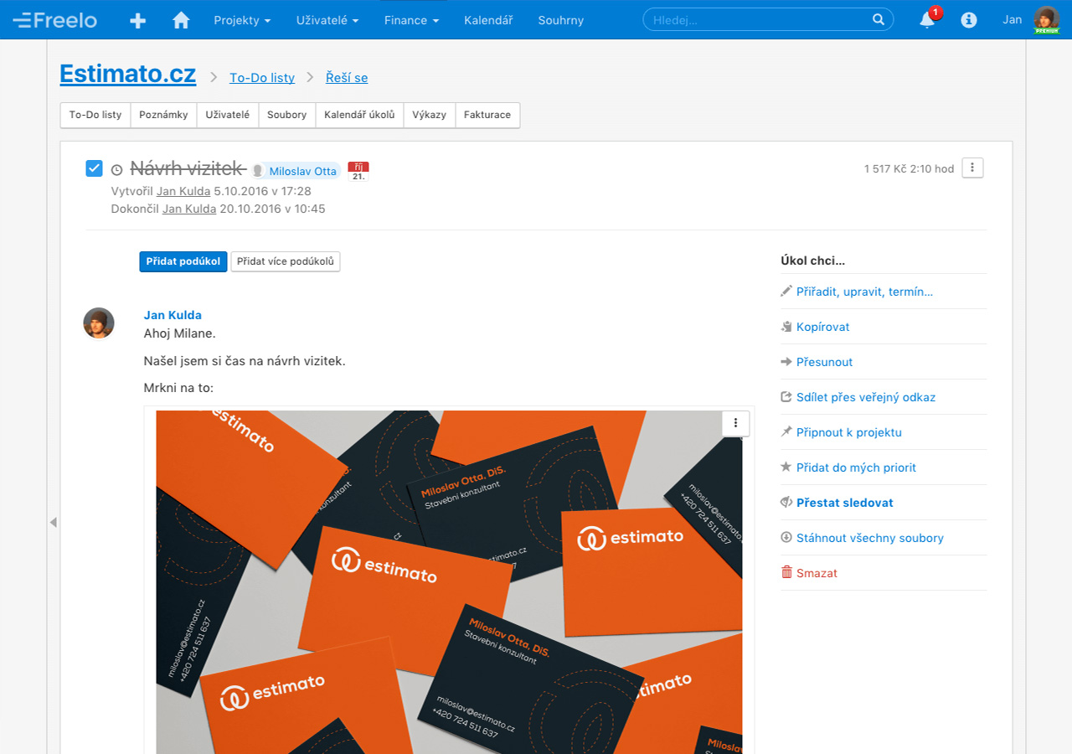Expand the Finance dropdown
This screenshot has height=754, width=1072.
(x=411, y=20)
